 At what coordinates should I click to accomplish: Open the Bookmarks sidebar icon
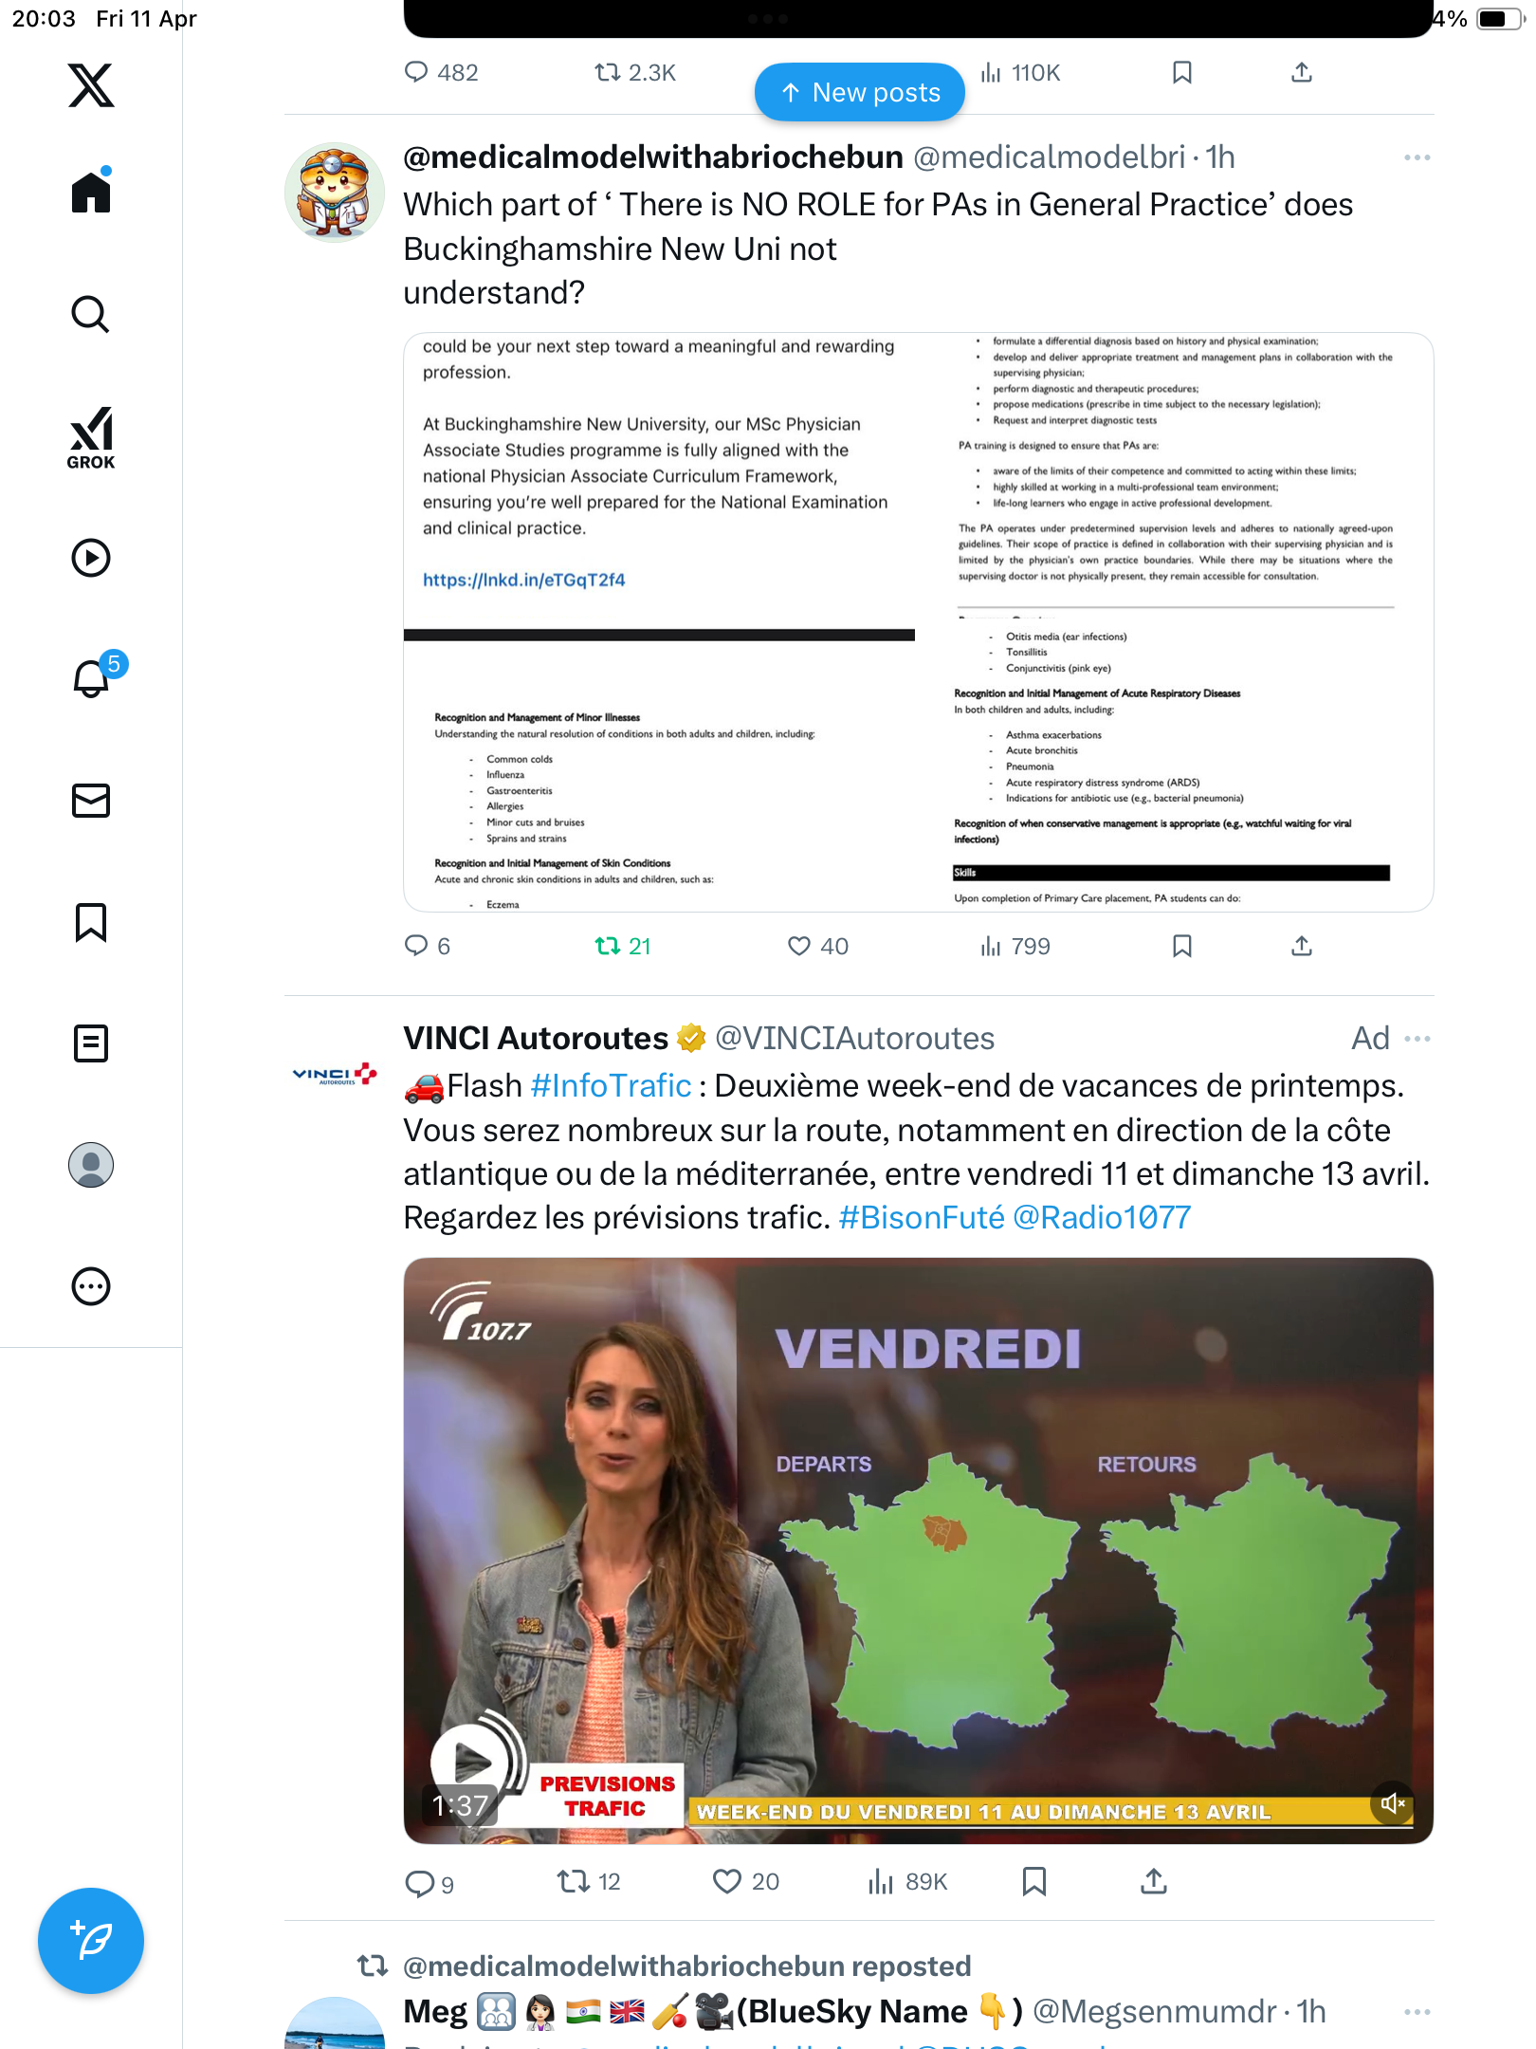pyautogui.click(x=91, y=922)
